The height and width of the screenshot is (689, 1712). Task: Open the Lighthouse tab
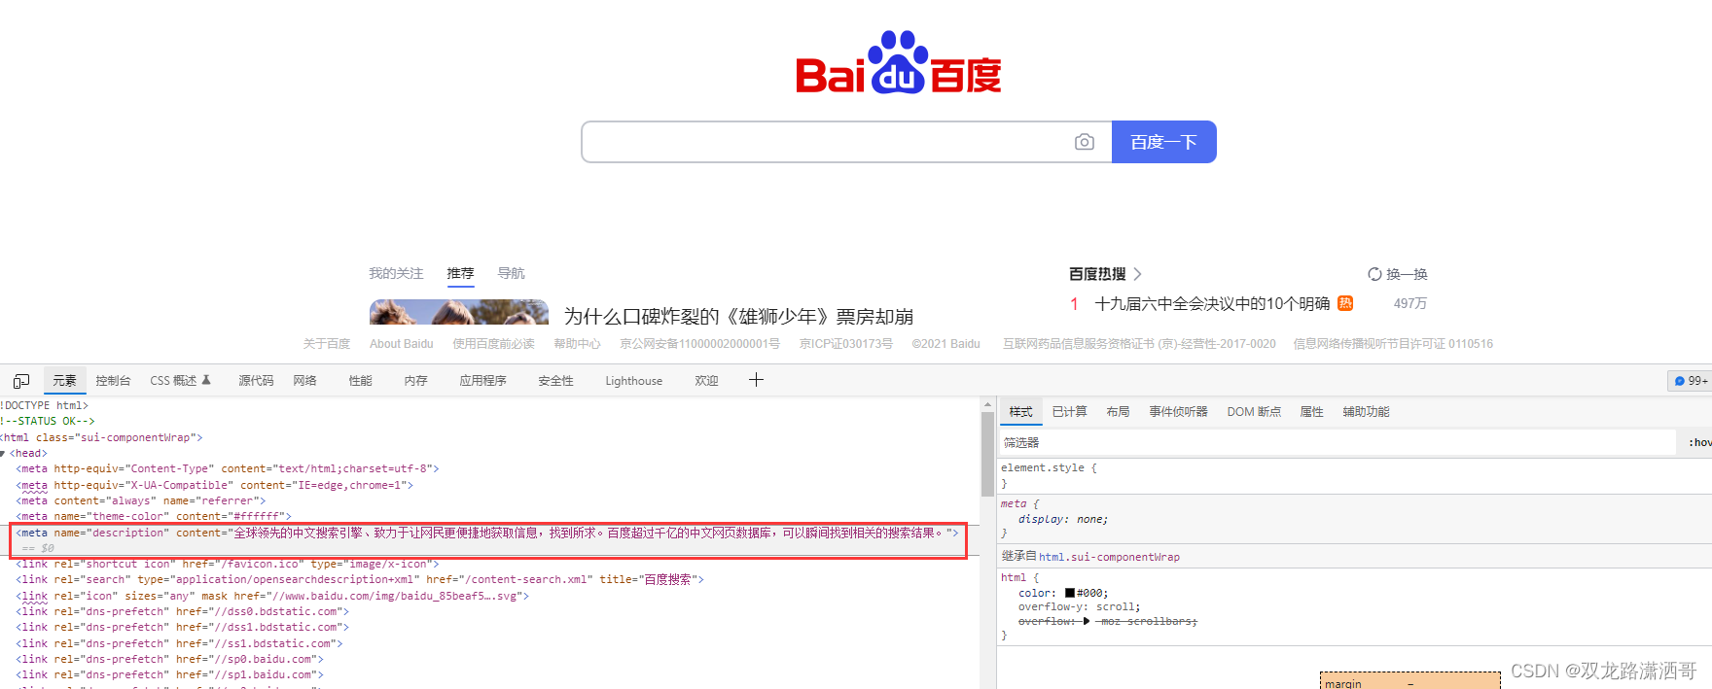(x=633, y=381)
